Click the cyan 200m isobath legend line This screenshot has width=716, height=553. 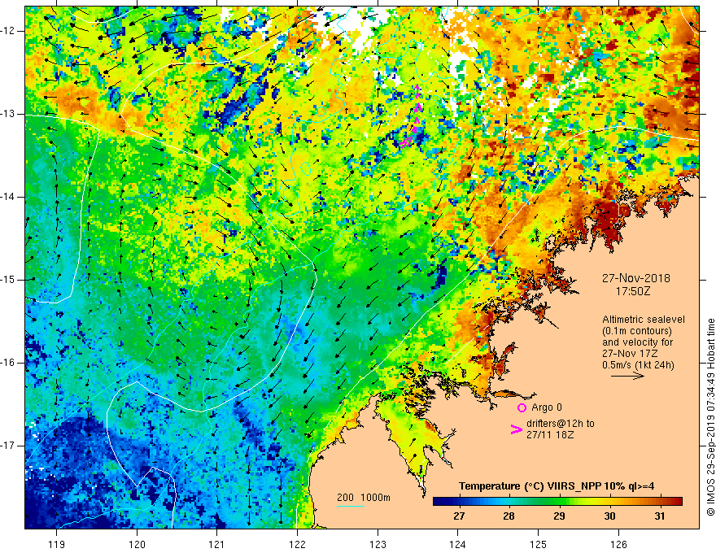[351, 506]
